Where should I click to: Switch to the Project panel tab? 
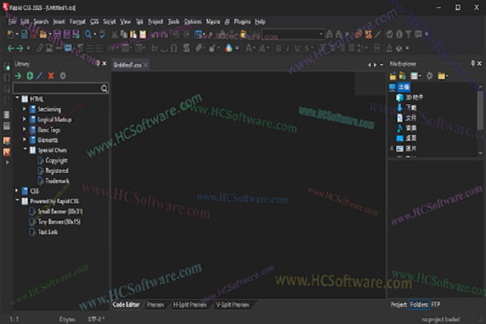tap(399, 305)
